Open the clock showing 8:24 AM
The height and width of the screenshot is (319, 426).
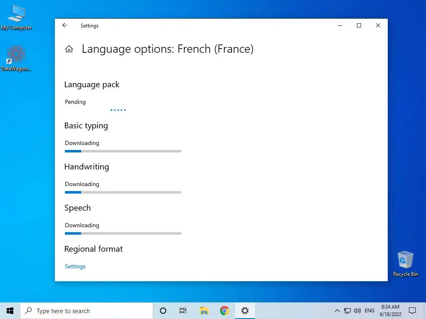tap(390, 311)
